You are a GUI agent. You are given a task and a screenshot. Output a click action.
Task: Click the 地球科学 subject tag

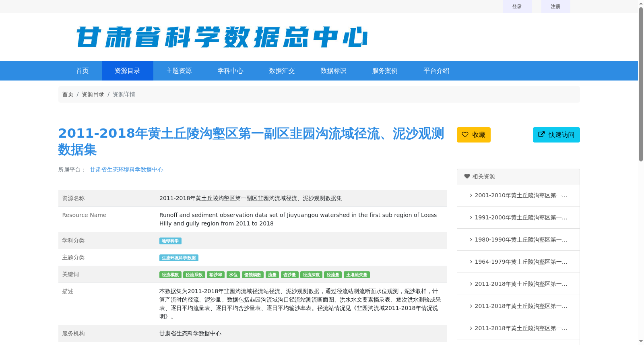[x=170, y=241]
